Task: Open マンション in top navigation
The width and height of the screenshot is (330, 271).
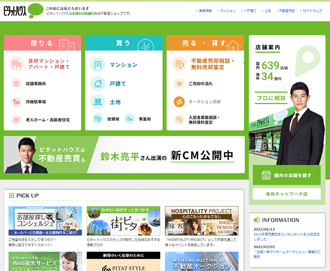Action: click(x=227, y=10)
